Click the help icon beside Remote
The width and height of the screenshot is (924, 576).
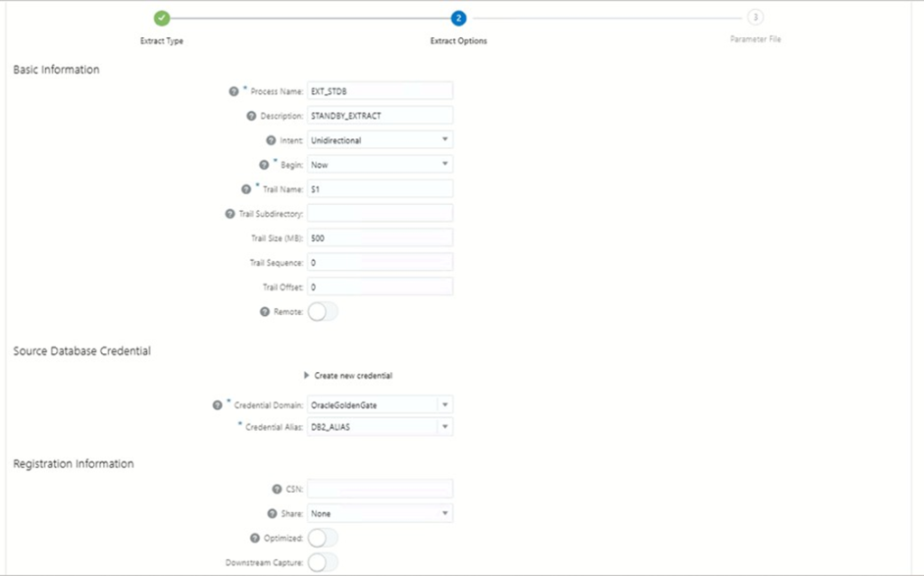point(265,311)
